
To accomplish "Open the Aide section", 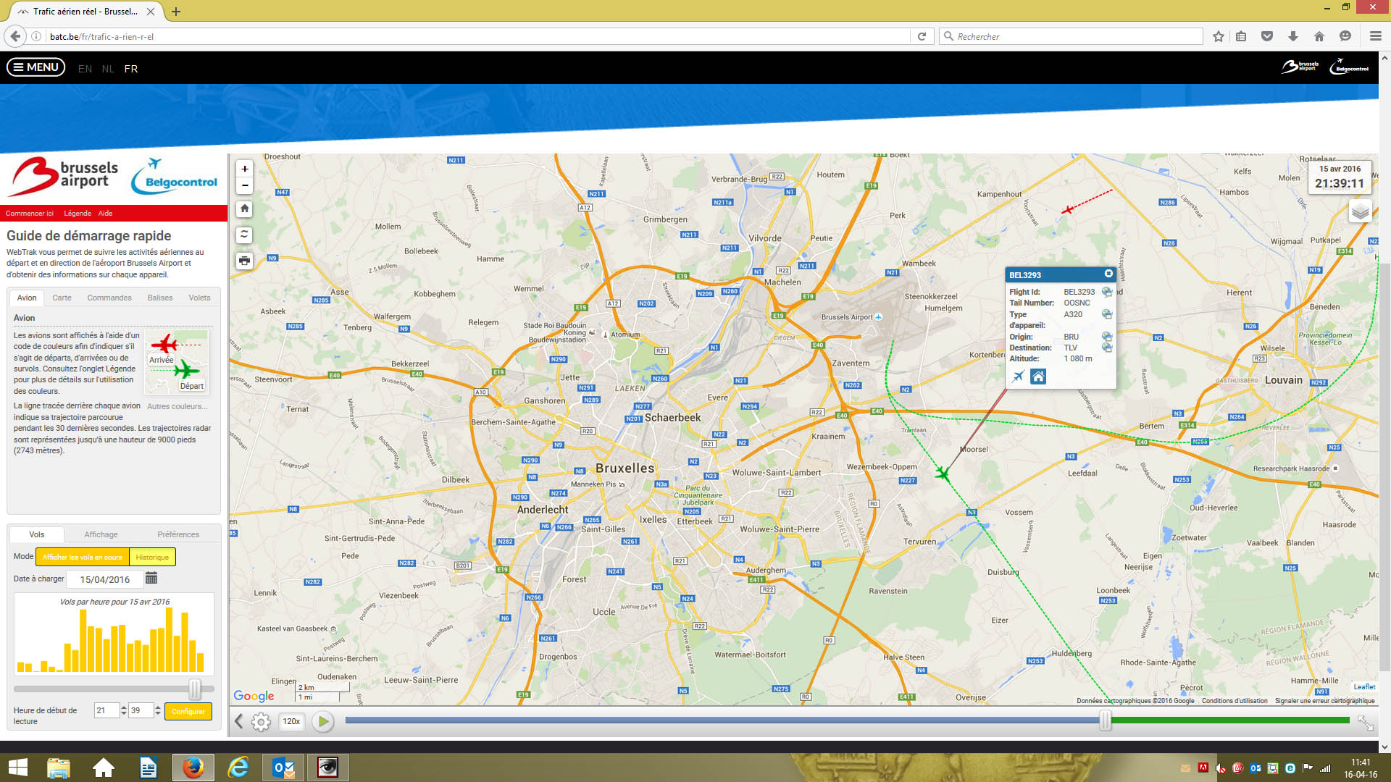I will point(105,213).
